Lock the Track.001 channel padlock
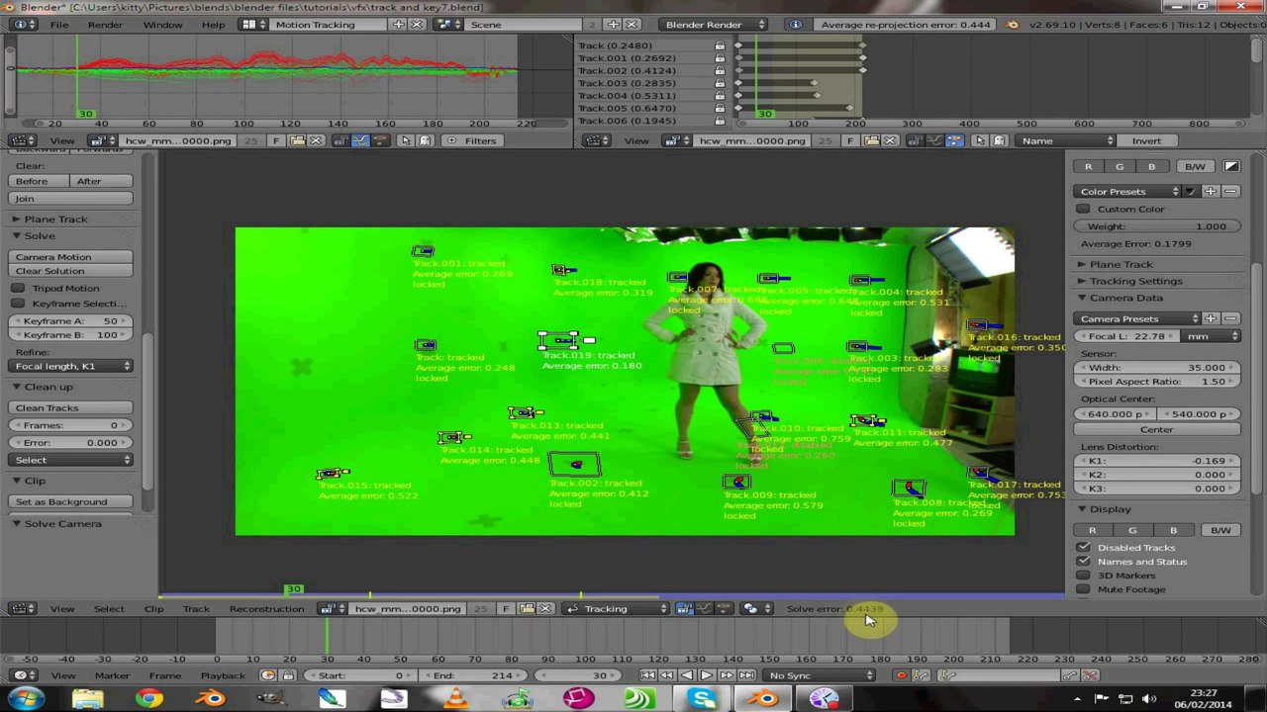1267x712 pixels. 720,58
